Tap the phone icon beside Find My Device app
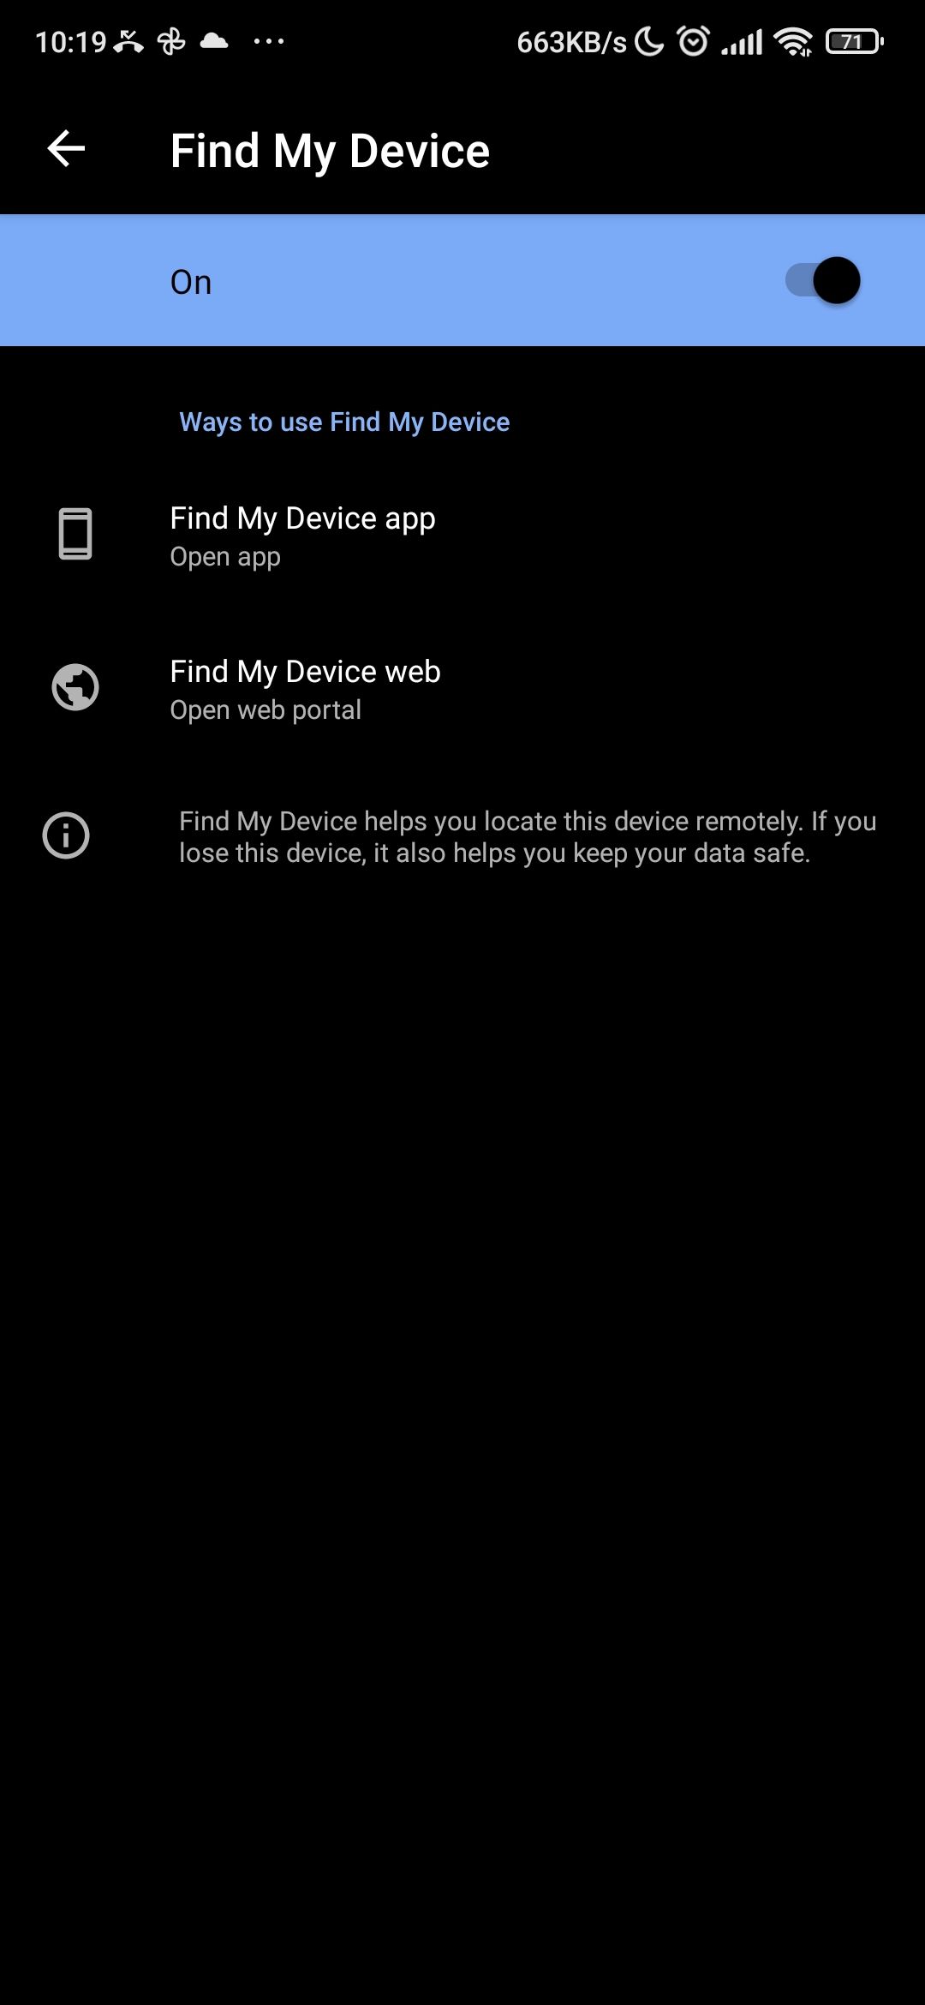Image resolution: width=925 pixels, height=2005 pixels. 75,534
